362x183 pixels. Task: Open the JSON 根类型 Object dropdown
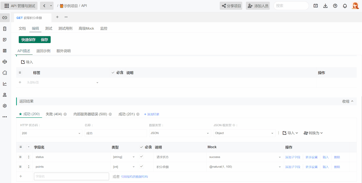(x=244, y=133)
